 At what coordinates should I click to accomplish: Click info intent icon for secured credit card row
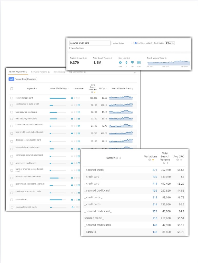(x=72, y=98)
